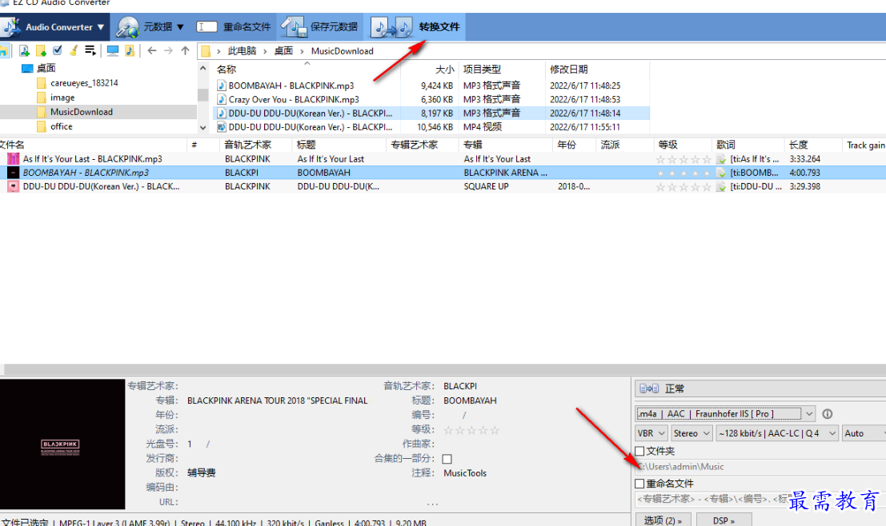886x526 pixels.
Task: Open the .m4a AAC Fraunhofer format dropdown
Action: pyautogui.click(x=725, y=414)
